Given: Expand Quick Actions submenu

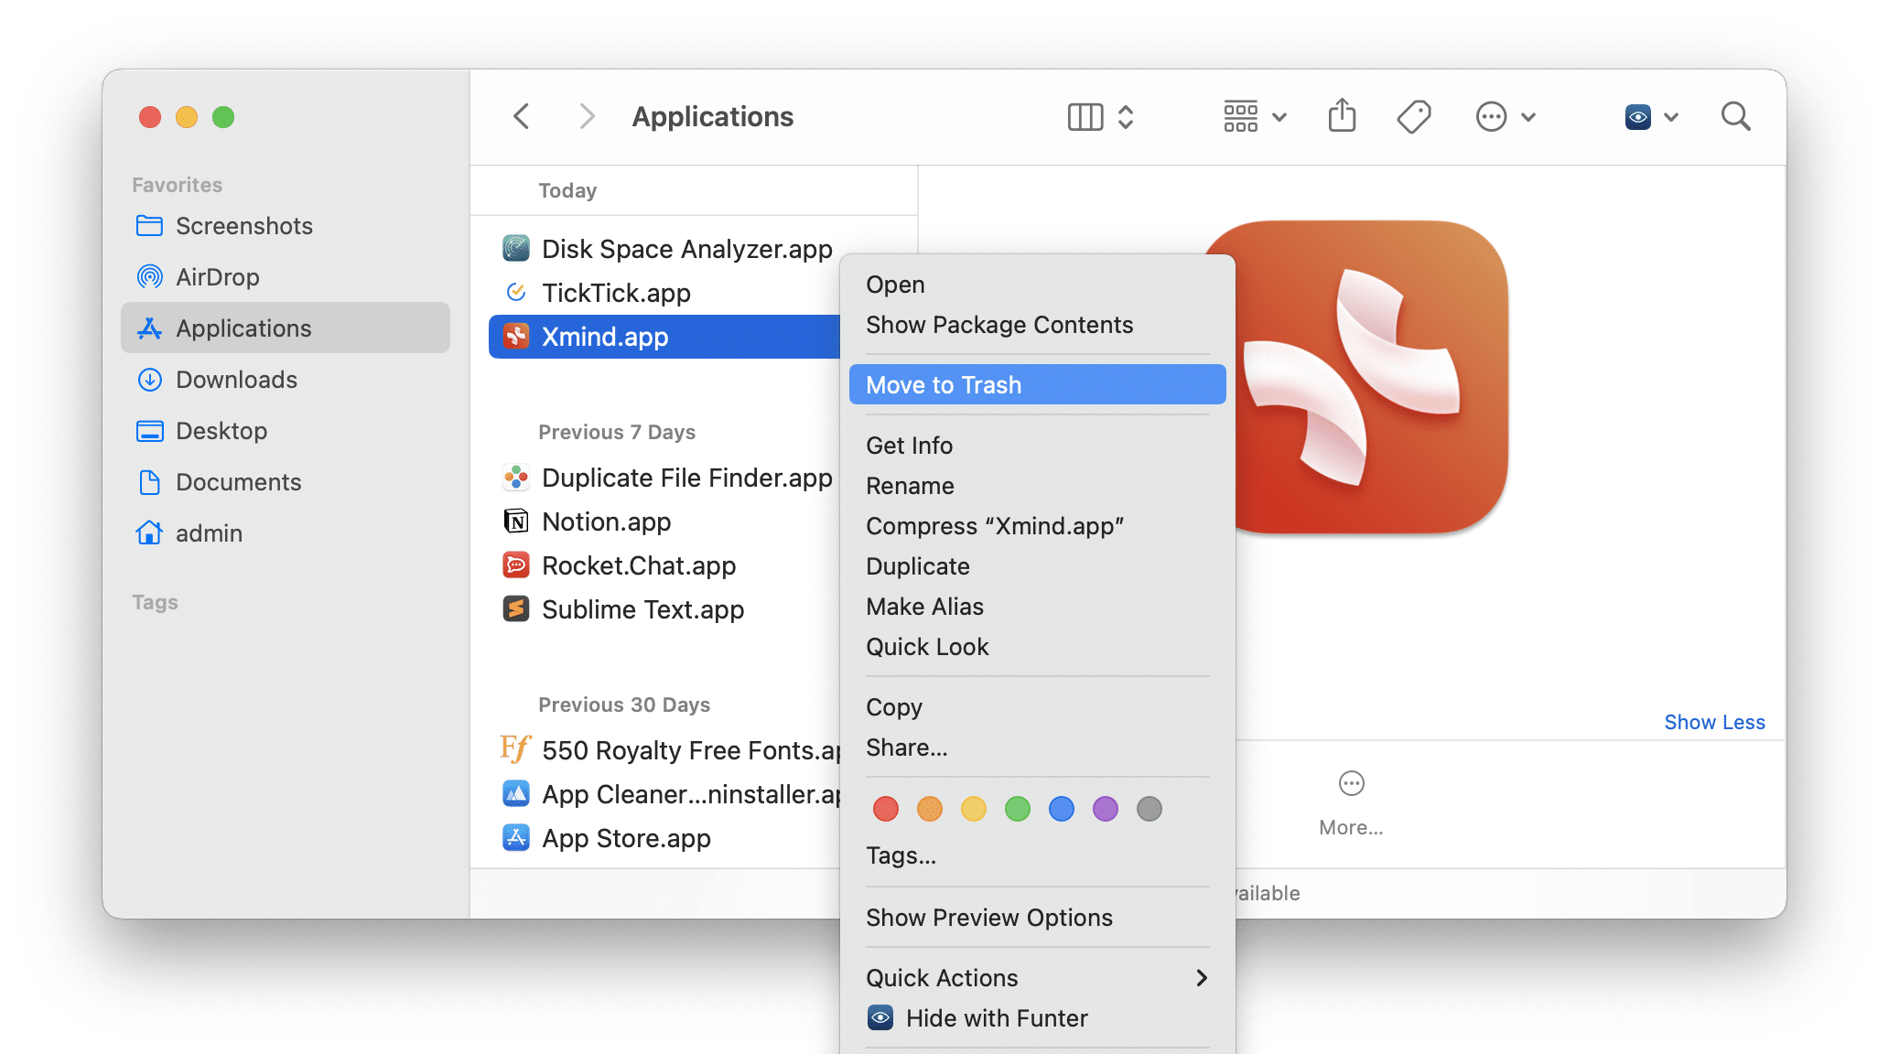Looking at the screenshot, I should tap(1037, 978).
